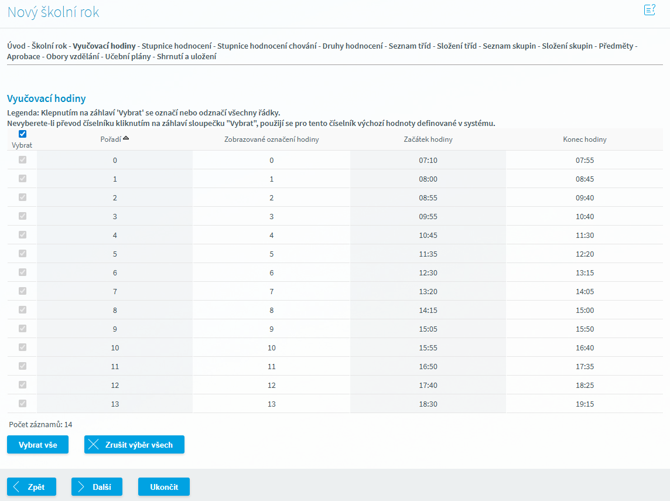The width and height of the screenshot is (670, 501).
Task: Open the Učební plány step
Action: tap(128, 57)
